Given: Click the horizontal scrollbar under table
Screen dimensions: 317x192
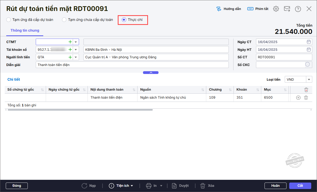Looking at the screenshot, I should click(x=80, y=110).
